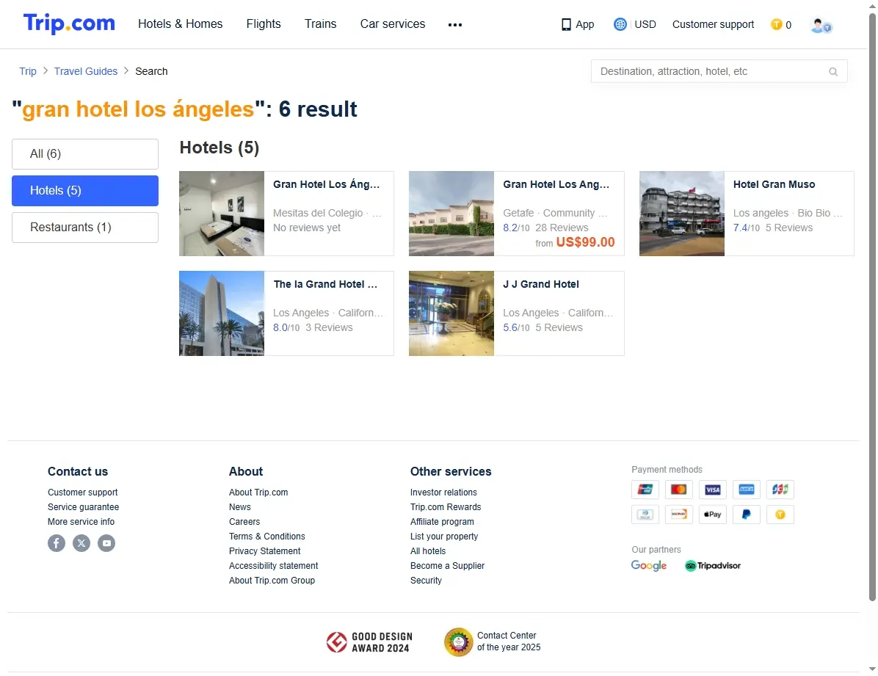Open Accessibility statement link
878x676 pixels.
pyautogui.click(x=273, y=566)
